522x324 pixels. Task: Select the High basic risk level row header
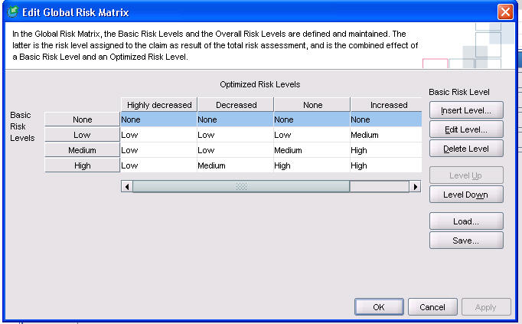point(82,165)
